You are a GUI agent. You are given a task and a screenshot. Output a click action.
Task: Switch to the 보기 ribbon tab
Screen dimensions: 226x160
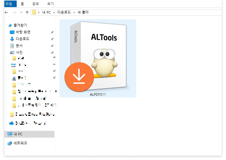click(x=51, y=4)
